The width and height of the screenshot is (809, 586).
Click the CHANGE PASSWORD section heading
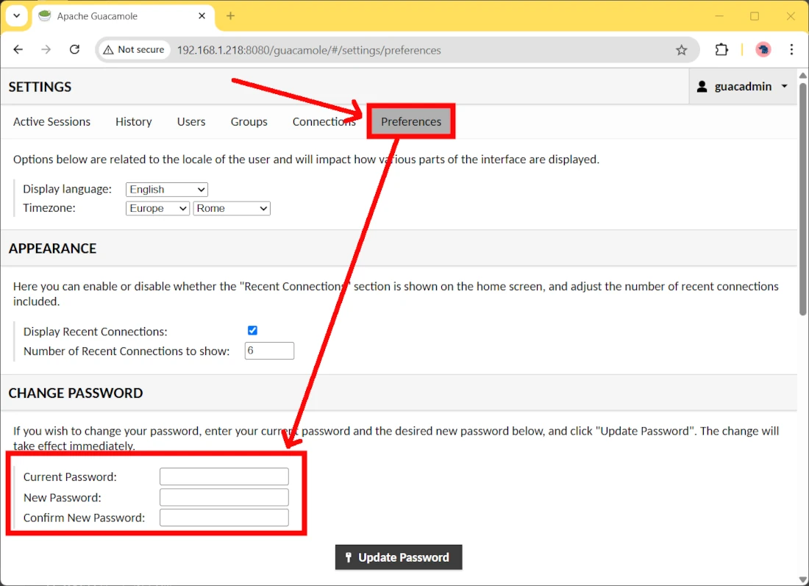(75, 393)
